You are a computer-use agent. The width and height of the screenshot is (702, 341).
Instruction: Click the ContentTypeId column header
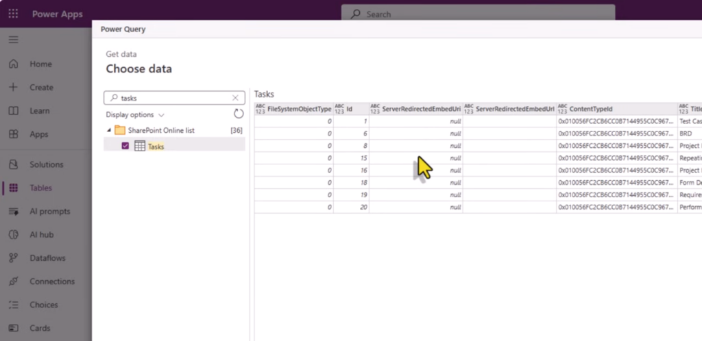click(618, 109)
